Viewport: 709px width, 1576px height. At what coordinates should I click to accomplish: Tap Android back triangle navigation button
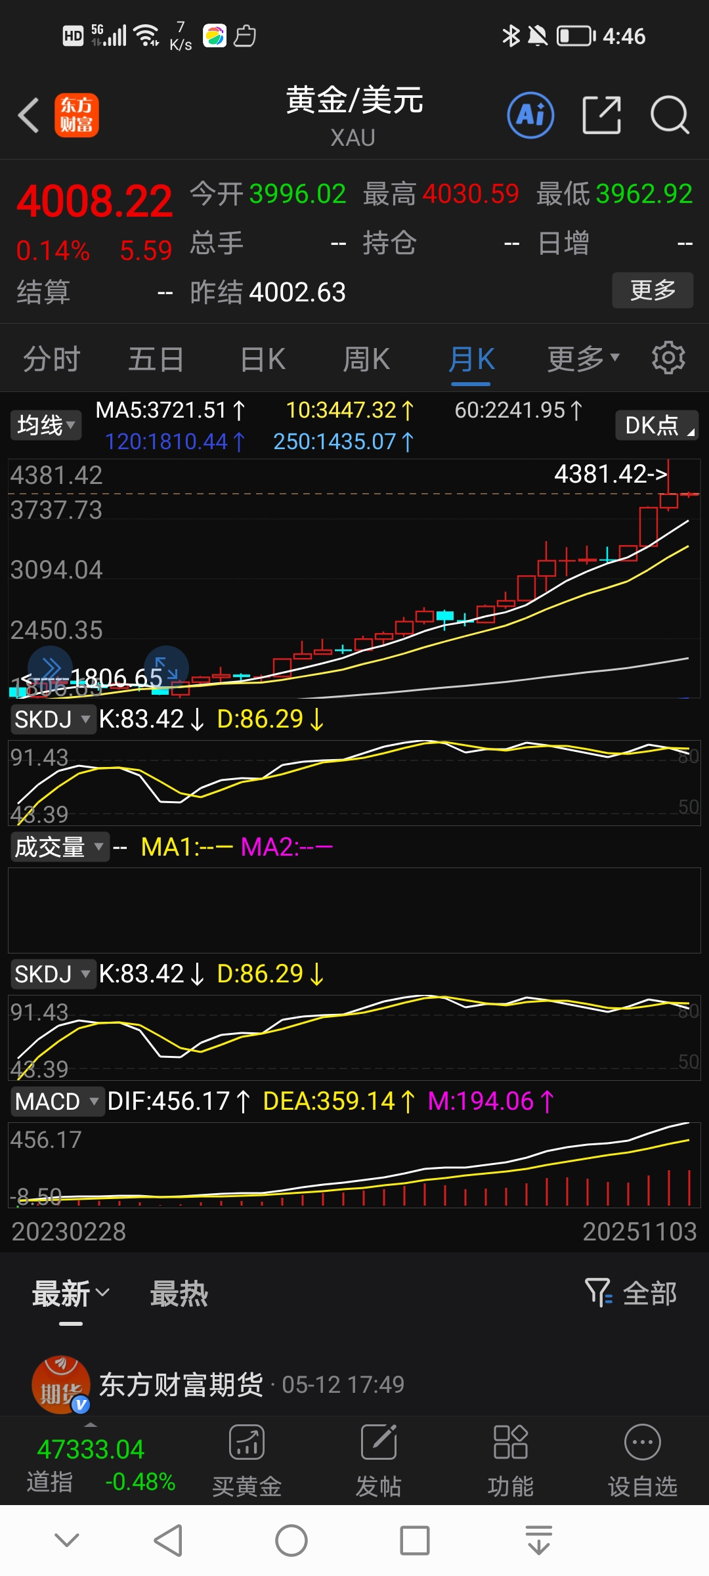pos(168,1541)
